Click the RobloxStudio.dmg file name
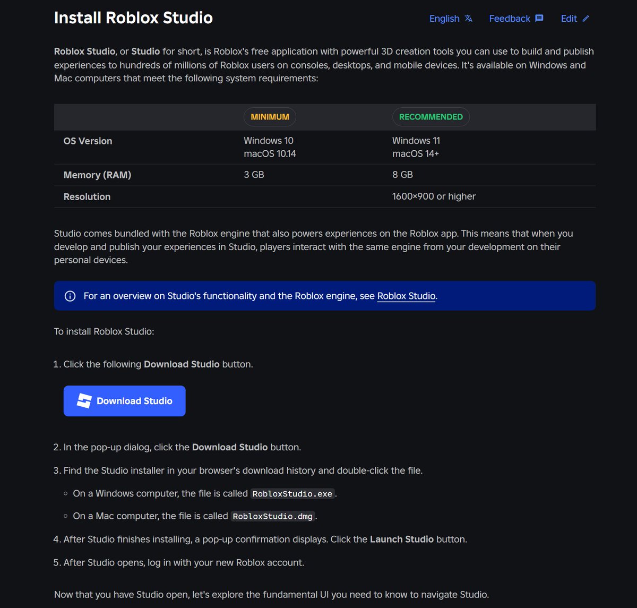Screen dimensions: 637x608 tap(273, 516)
